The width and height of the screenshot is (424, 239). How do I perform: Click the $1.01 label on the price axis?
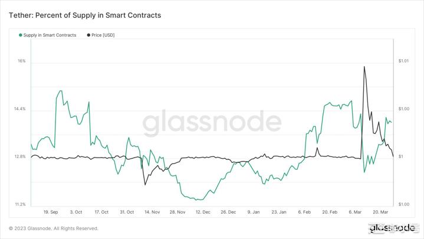pos(403,61)
